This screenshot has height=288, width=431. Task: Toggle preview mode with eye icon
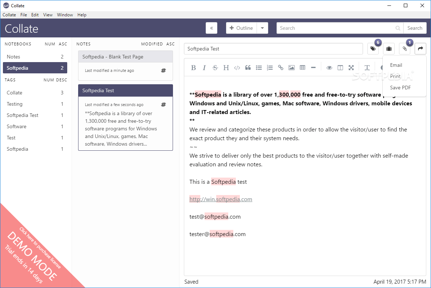click(329, 68)
